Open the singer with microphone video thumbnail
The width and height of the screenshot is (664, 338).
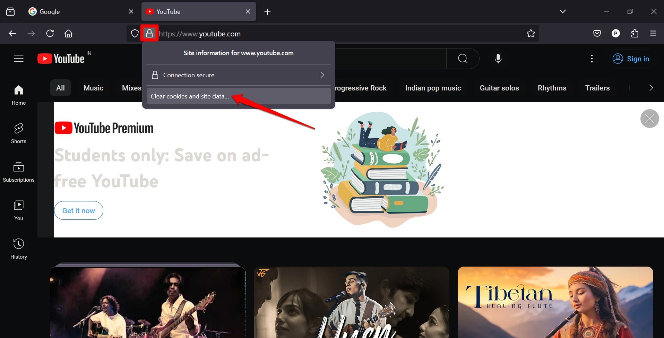click(351, 302)
